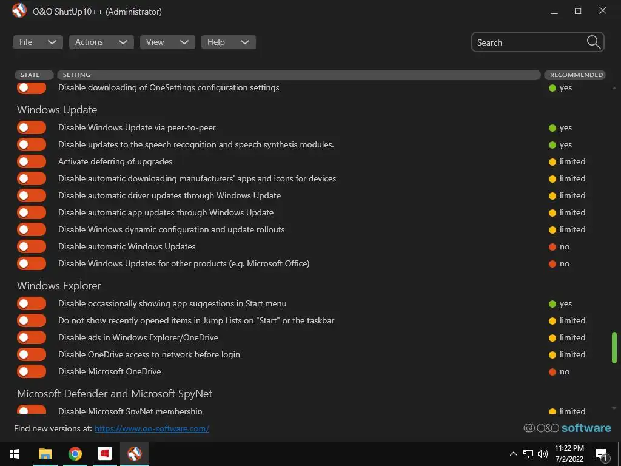Open the volume tray icon
The width and height of the screenshot is (621, 466).
[x=543, y=454]
